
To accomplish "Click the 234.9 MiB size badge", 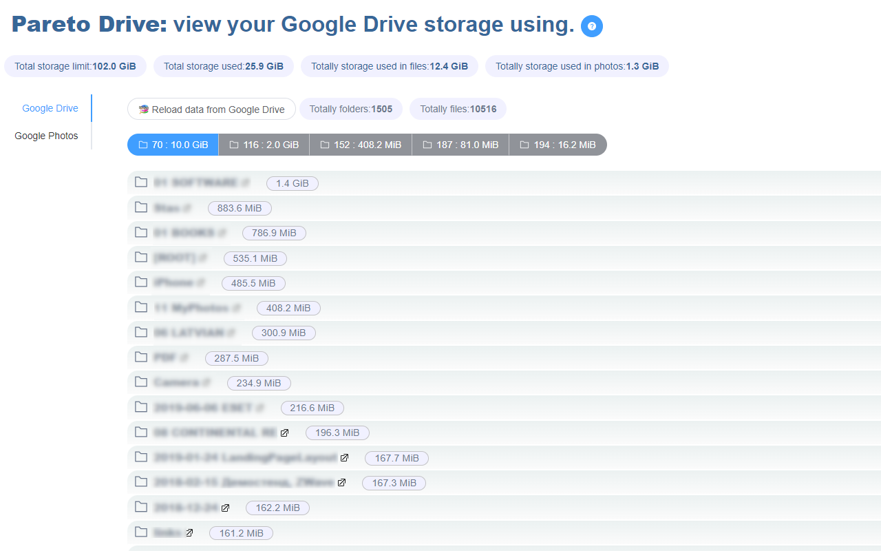I will pyautogui.click(x=259, y=383).
